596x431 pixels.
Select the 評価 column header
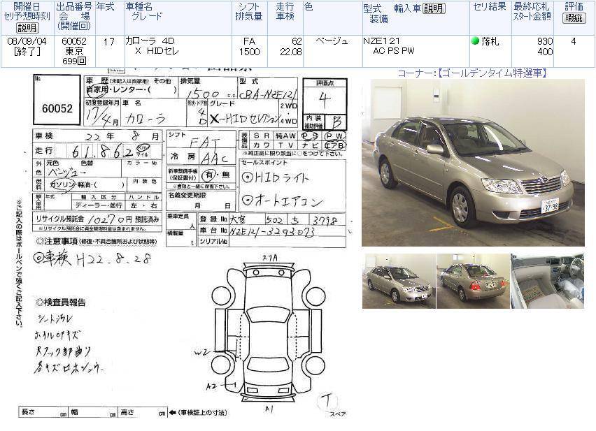[x=574, y=6]
